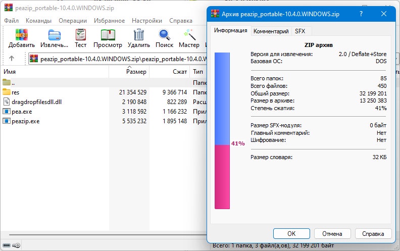
Task: Click total files value 450
Action: [x=382, y=86]
